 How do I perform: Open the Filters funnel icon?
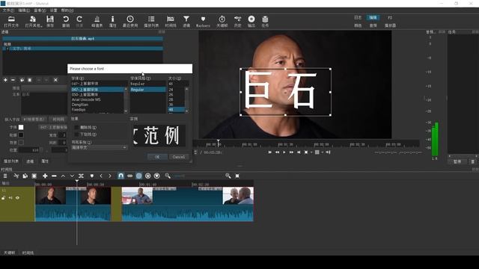click(186, 22)
